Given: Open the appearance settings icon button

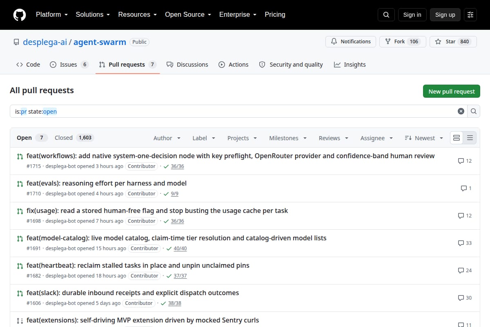Looking at the screenshot, I should 470,15.
